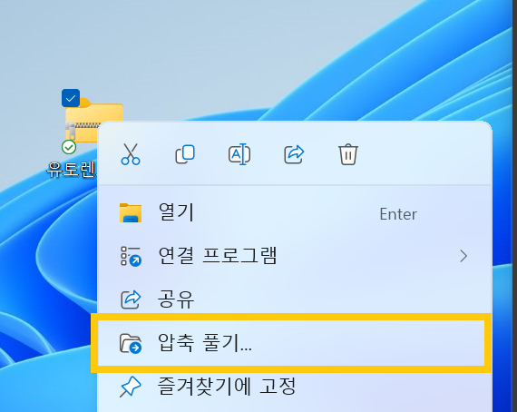517x412 pixels.
Task: Click the Copy icon in context menu
Action: (x=185, y=154)
